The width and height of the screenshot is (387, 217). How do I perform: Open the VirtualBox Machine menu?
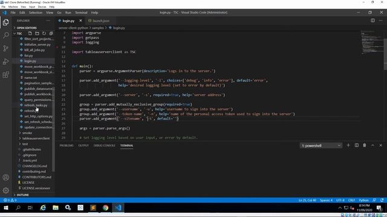[x=13, y=7]
